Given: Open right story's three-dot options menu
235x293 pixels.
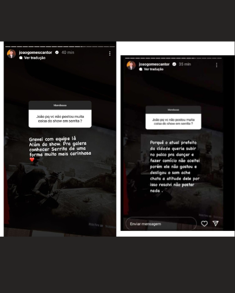Looking at the screenshot, I should [216, 65].
